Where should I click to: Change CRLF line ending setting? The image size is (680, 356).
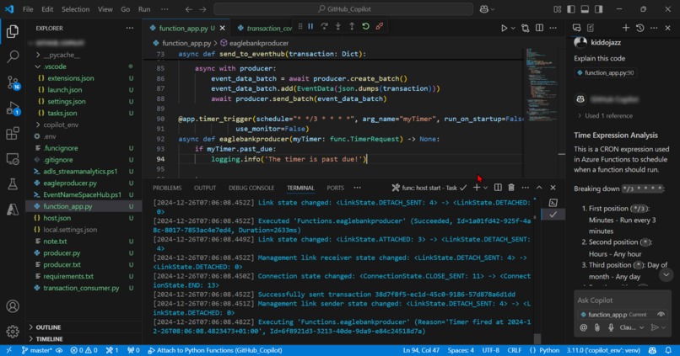(515, 350)
